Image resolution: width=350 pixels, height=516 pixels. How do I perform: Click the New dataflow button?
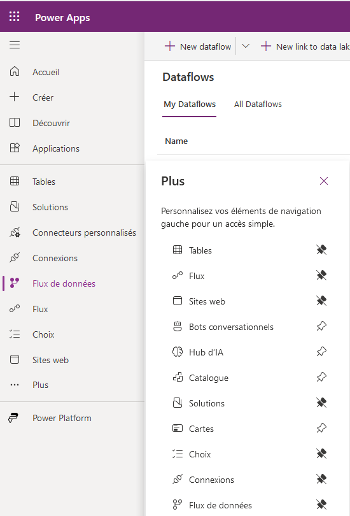click(198, 47)
